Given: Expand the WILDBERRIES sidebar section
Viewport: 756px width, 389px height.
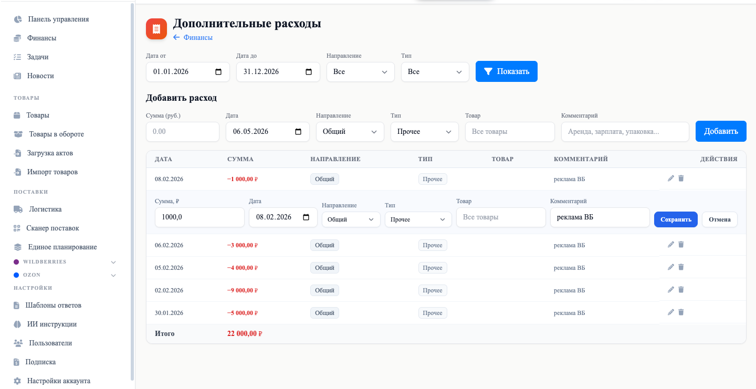Looking at the screenshot, I should (113, 262).
